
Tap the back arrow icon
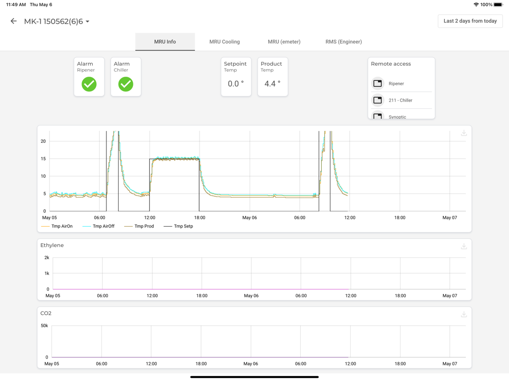(x=13, y=21)
